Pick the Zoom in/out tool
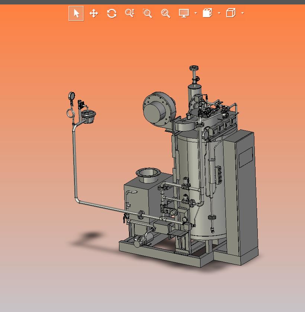The height and width of the screenshot is (312, 305). tap(130, 13)
